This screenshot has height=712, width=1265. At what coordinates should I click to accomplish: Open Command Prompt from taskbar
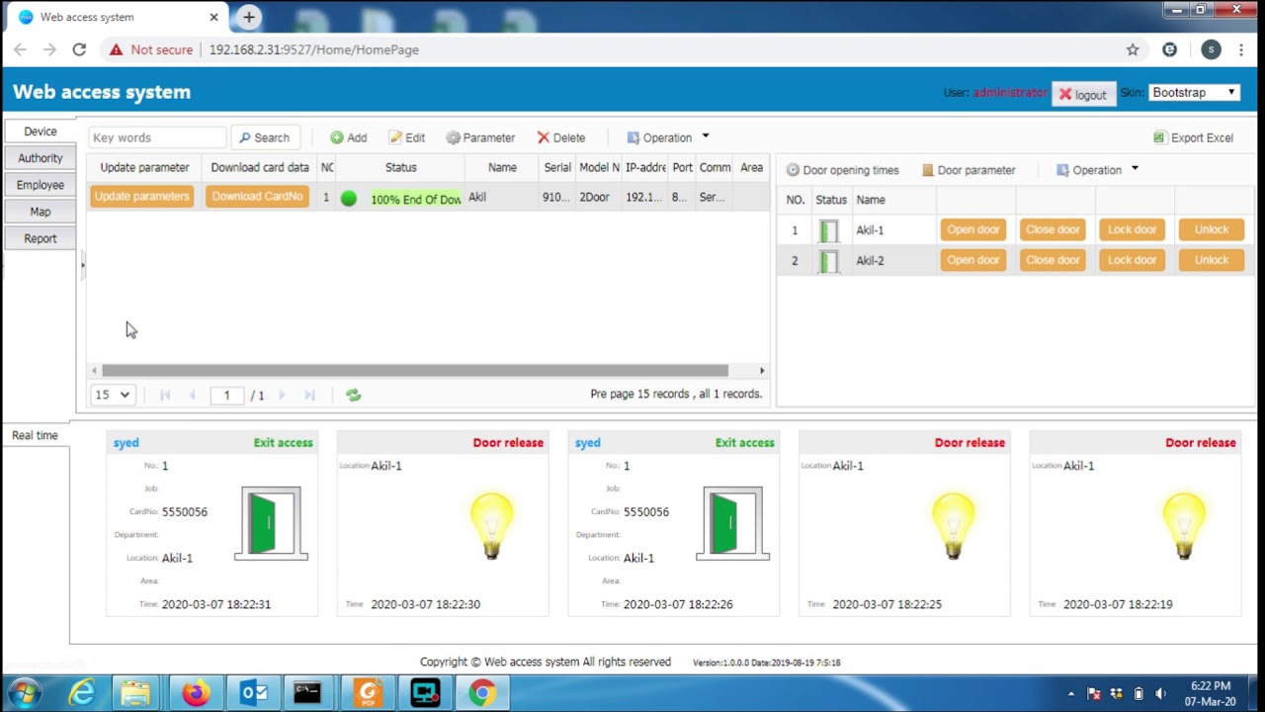point(307,693)
